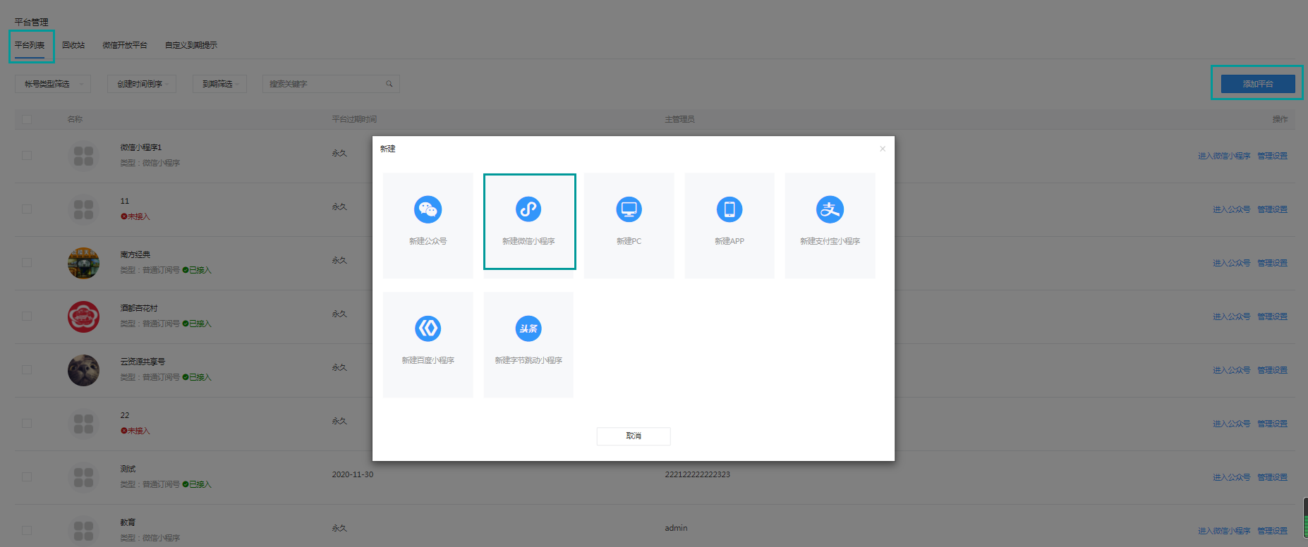This screenshot has height=547, width=1308.
Task: Click 进入公众号 for account 11
Action: tap(1232, 209)
